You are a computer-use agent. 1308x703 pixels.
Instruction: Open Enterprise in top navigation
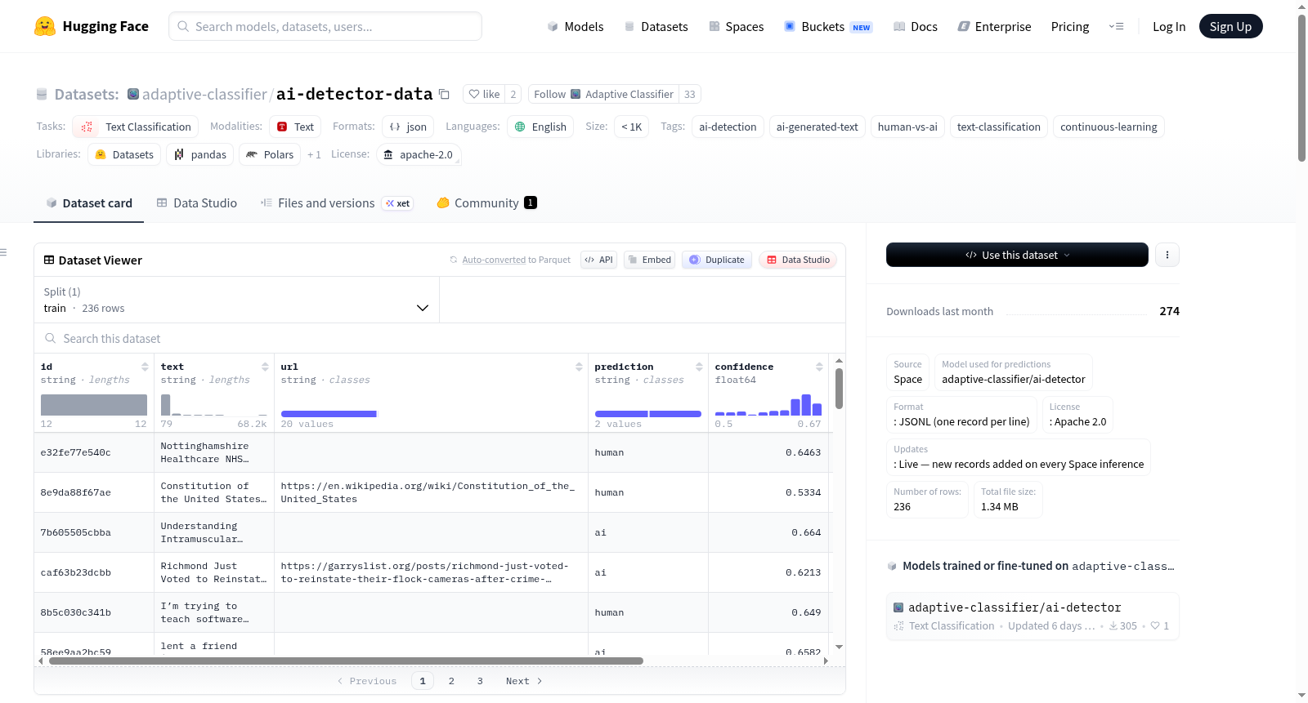(x=994, y=26)
